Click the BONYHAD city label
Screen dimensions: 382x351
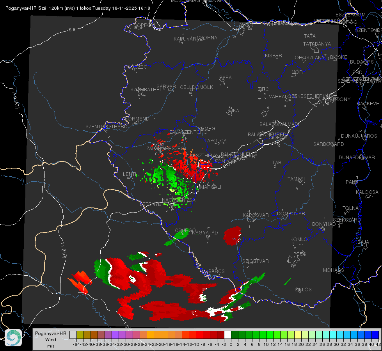324,224
